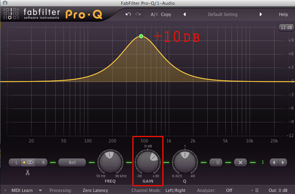
Task: Toggle the A/B comparison switch
Action: [x=154, y=14]
